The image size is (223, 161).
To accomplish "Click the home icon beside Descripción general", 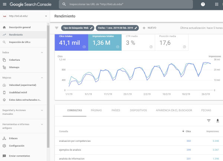I will (4, 27).
